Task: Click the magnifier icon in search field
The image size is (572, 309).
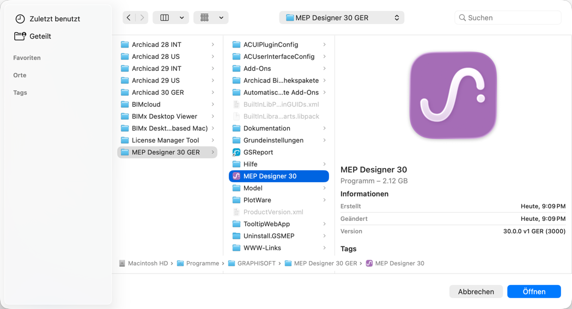Action: click(x=462, y=17)
